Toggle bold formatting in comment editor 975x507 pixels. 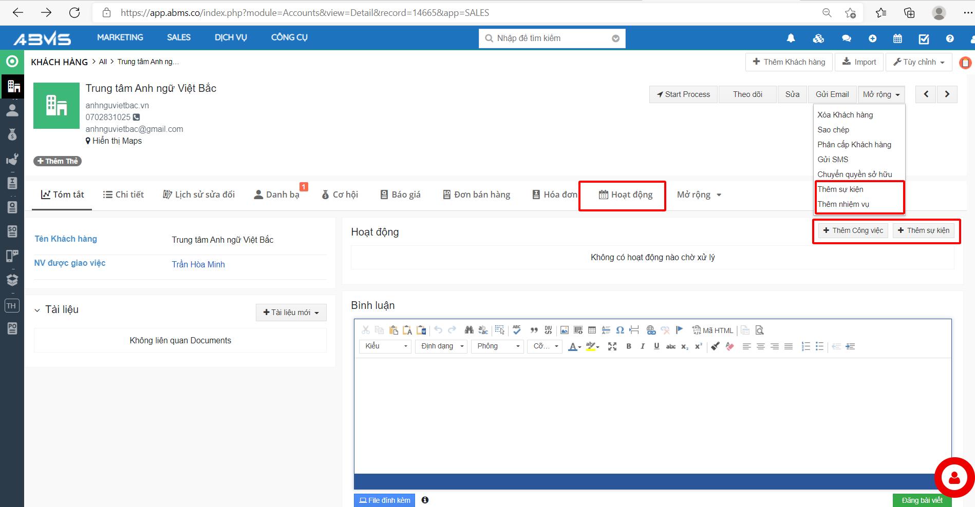629,346
